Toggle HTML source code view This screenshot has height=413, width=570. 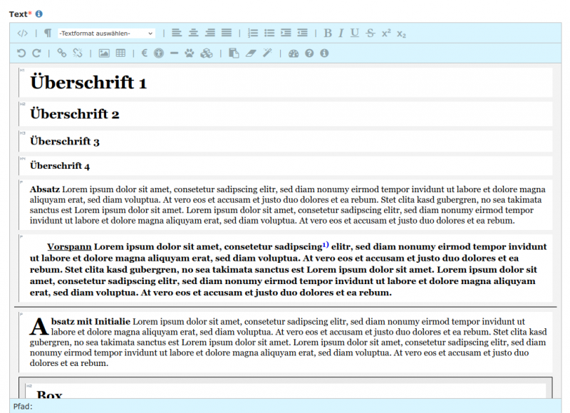[23, 33]
